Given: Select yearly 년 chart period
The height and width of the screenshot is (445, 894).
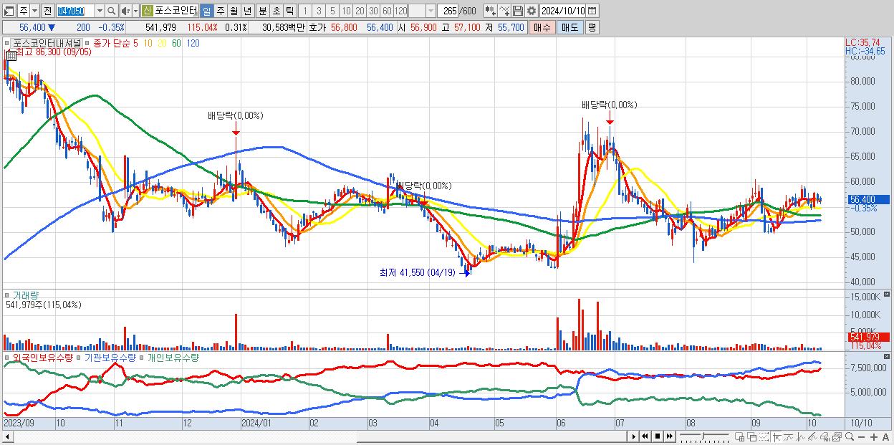Looking at the screenshot, I should point(247,11).
